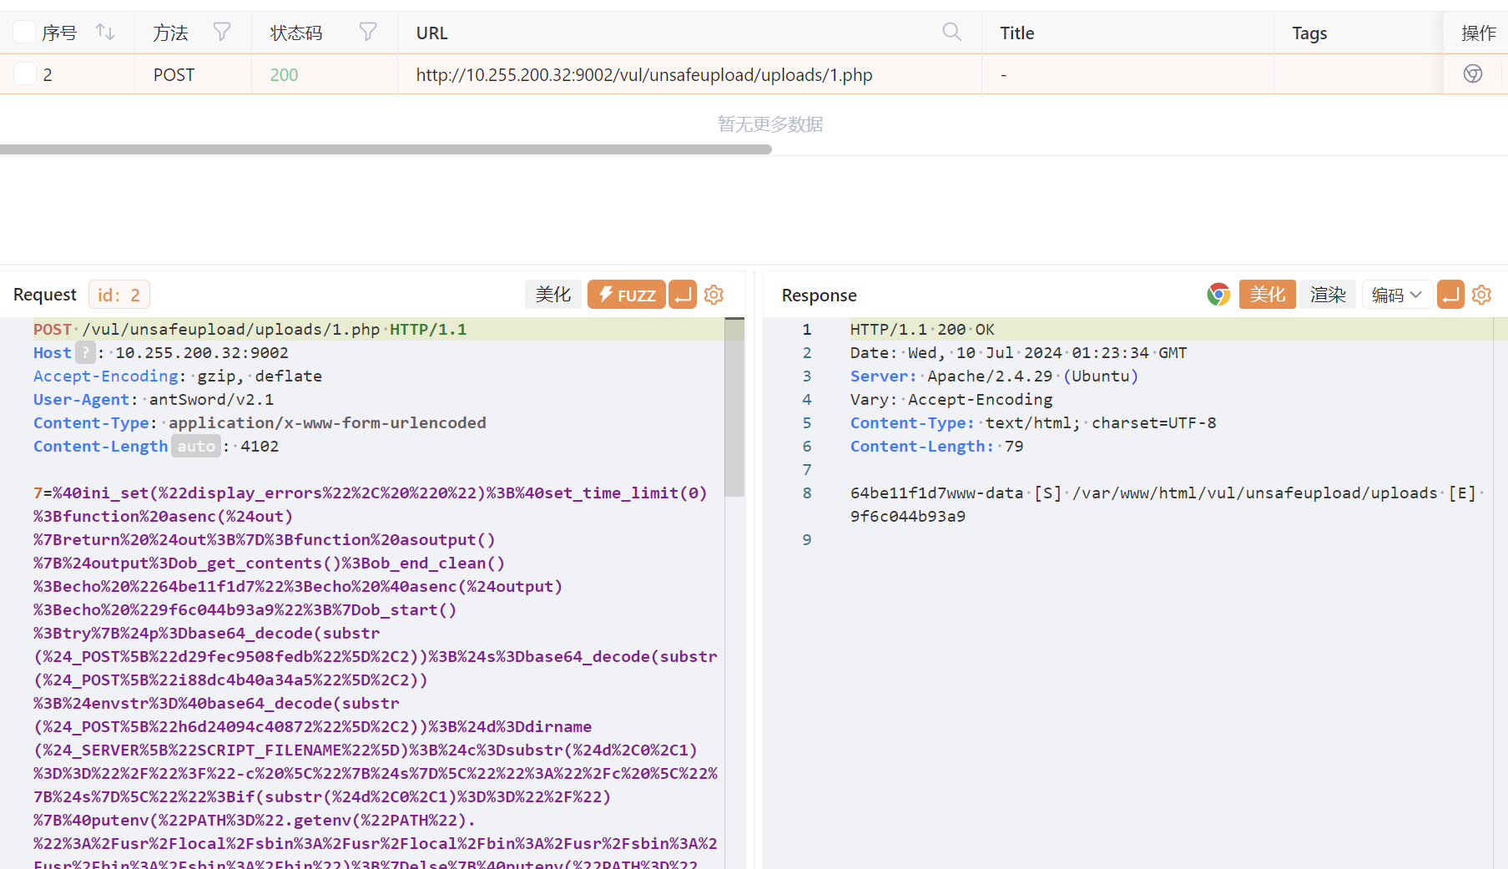The image size is (1508, 869).
Task: Click the User-Agent header line
Action: click(x=154, y=399)
